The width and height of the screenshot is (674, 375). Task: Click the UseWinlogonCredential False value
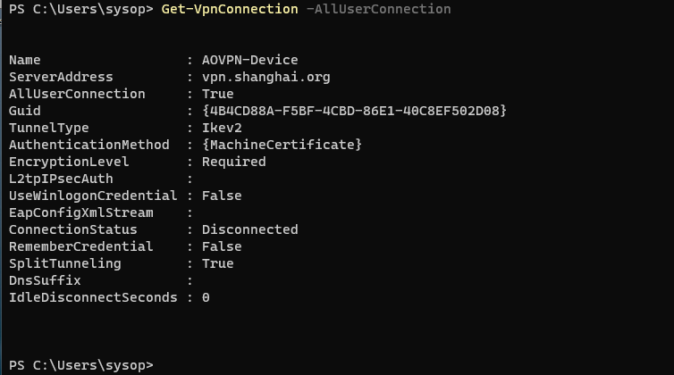pyautogui.click(x=222, y=196)
